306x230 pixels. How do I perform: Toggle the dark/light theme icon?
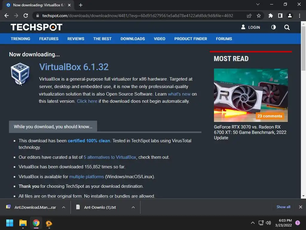point(273,27)
